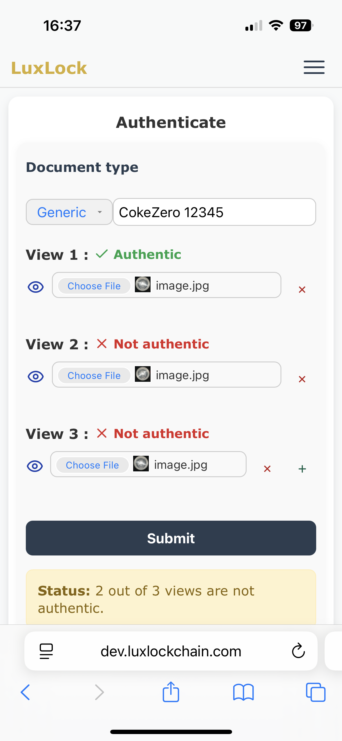Image resolution: width=342 pixels, height=741 pixels.
Task: Click Choose File for View 2
Action: (94, 376)
